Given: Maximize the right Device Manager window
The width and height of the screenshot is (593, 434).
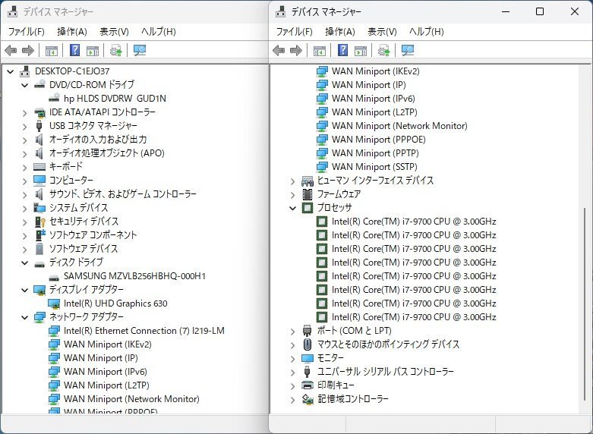Looking at the screenshot, I should [x=540, y=11].
